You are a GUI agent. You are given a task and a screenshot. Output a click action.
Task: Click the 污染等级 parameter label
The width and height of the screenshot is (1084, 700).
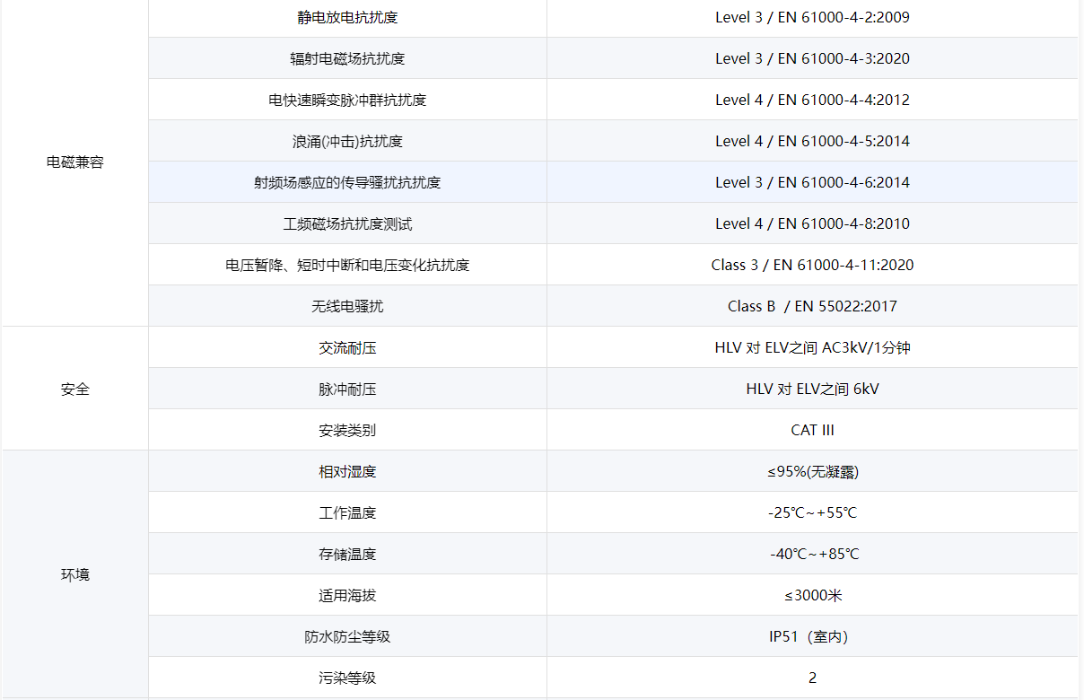[347, 678]
